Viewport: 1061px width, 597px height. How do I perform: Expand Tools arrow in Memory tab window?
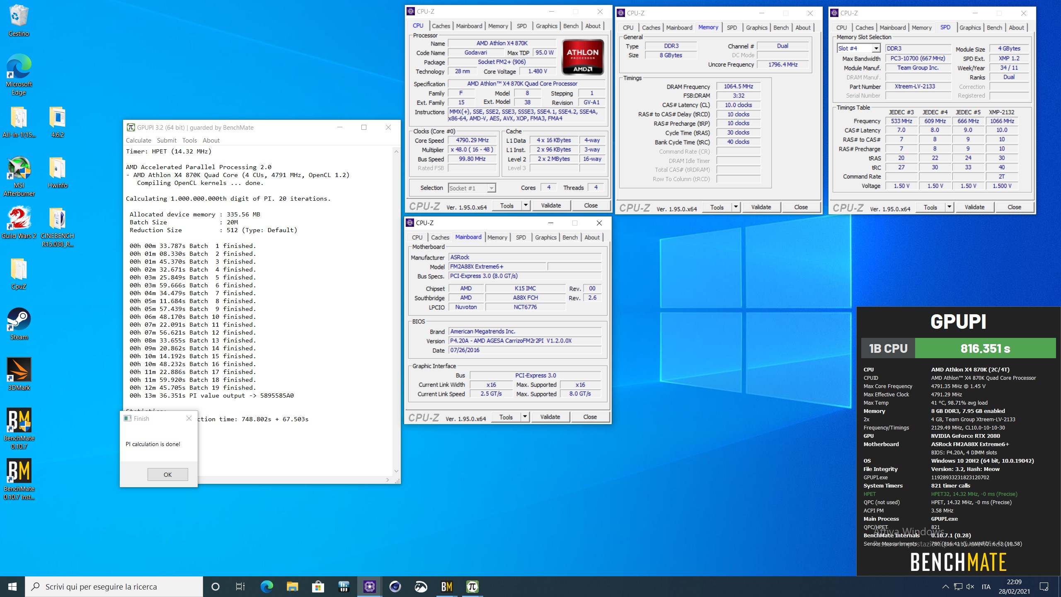[736, 207]
